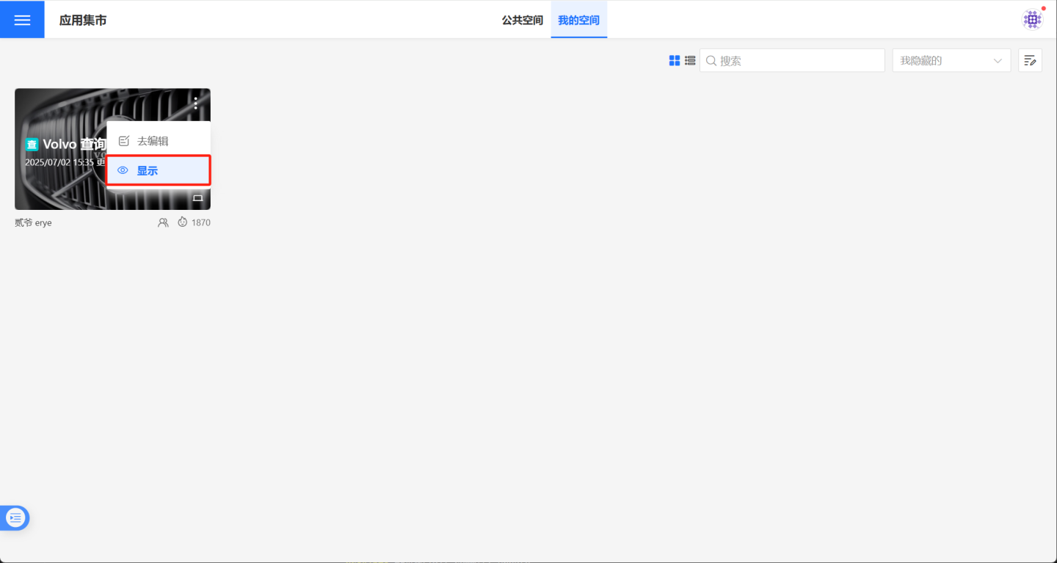Click the teal 查 type badge
The image size is (1057, 563).
pyautogui.click(x=32, y=145)
